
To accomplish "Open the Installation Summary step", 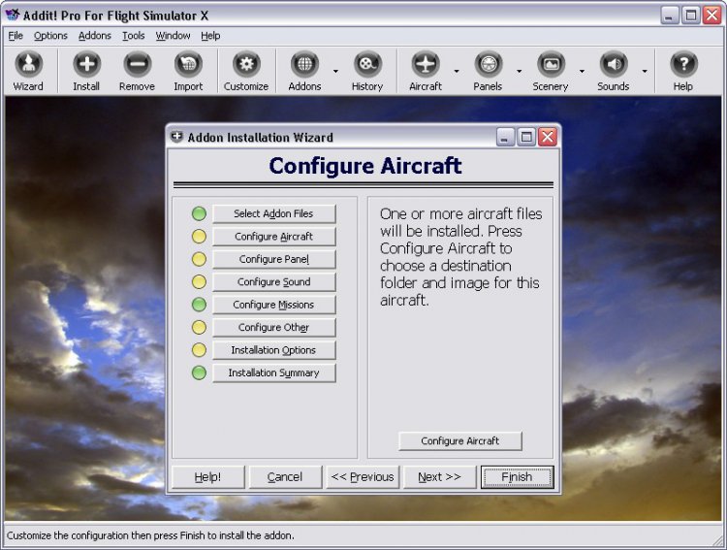I will (x=274, y=372).
